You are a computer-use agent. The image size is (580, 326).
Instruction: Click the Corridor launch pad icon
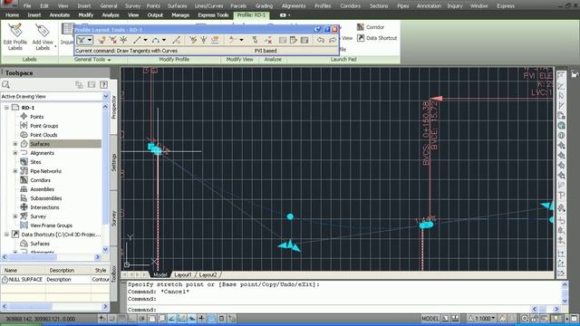click(371, 27)
